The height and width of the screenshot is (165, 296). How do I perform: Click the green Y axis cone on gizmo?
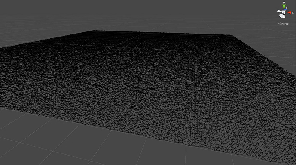pyautogui.click(x=284, y=7)
